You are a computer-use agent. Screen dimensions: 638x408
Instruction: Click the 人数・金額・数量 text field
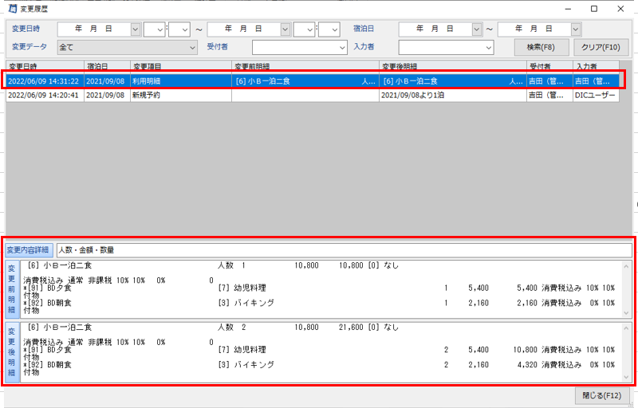[x=343, y=250]
